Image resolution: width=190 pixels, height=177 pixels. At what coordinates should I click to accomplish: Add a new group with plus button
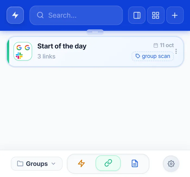175,15
